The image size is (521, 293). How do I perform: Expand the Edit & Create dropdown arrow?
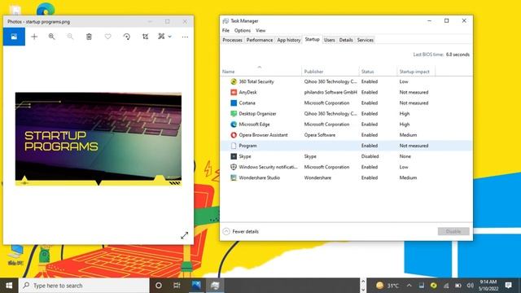(x=170, y=37)
